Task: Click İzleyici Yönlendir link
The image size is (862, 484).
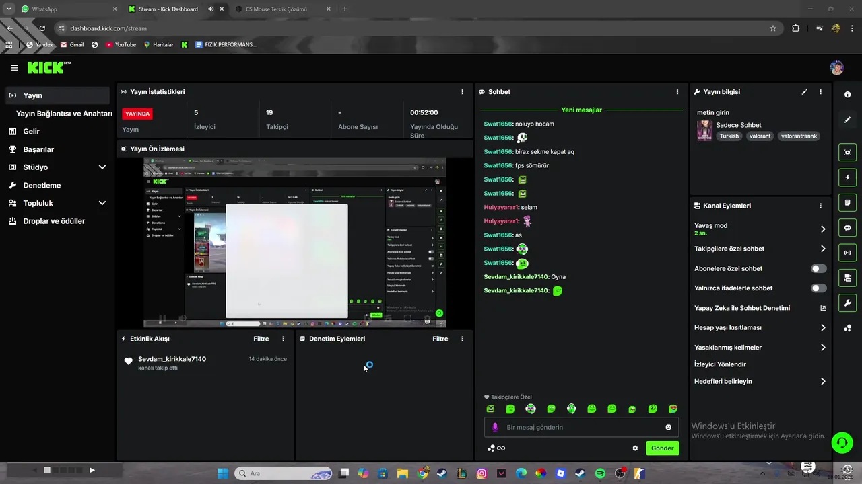Action: pyautogui.click(x=720, y=364)
